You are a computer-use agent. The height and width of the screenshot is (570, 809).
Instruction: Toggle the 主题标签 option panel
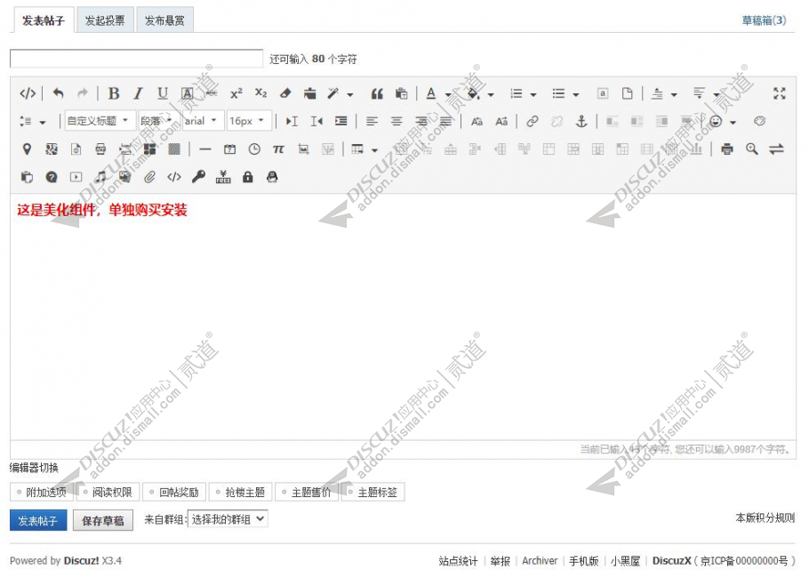point(372,492)
